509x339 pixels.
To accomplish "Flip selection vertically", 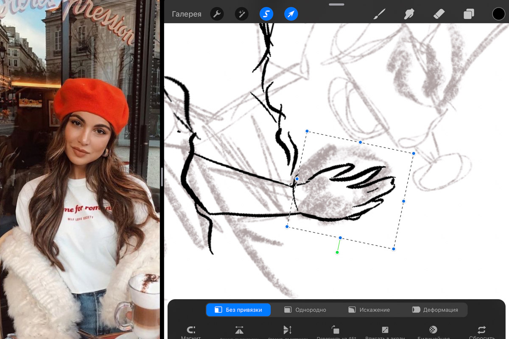I will coord(288,331).
